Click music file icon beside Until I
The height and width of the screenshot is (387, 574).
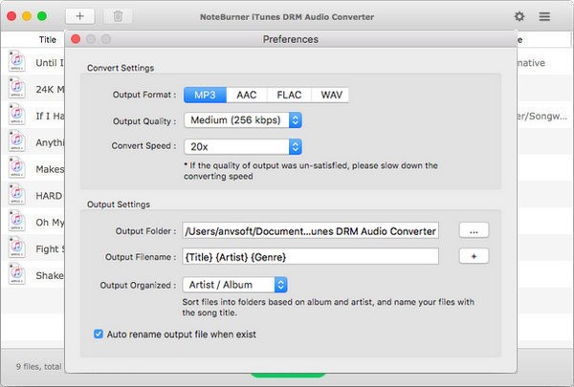coord(17,61)
